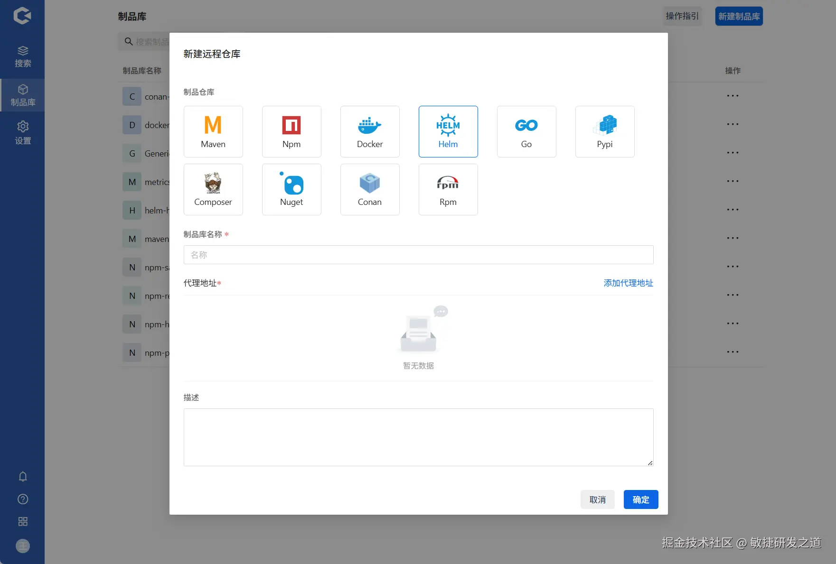
Task: Pick the Nuget repository type
Action: pyautogui.click(x=291, y=189)
